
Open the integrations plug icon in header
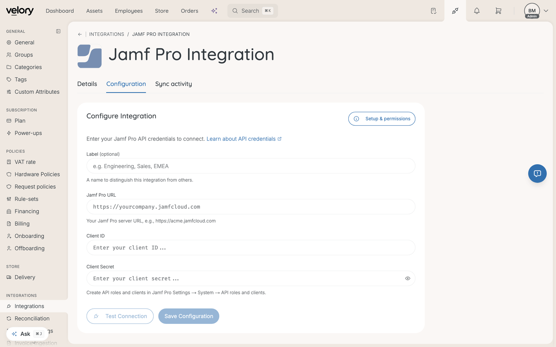[x=455, y=11]
